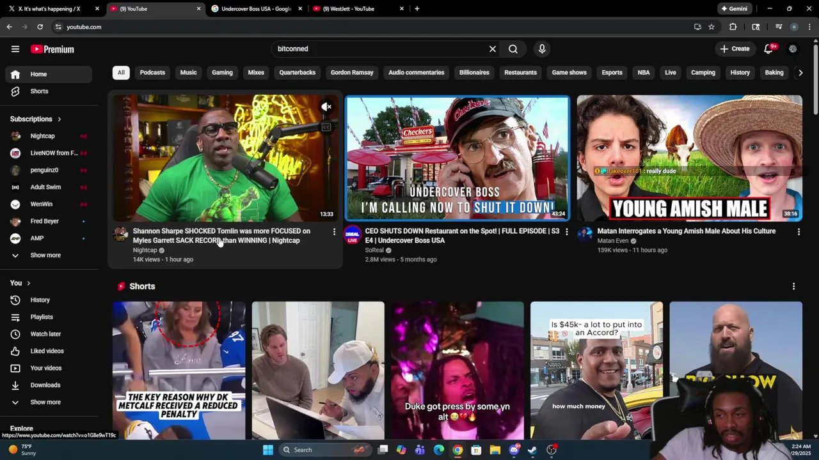Click the browser address bar
This screenshot has width=819, height=460.
click(x=371, y=27)
